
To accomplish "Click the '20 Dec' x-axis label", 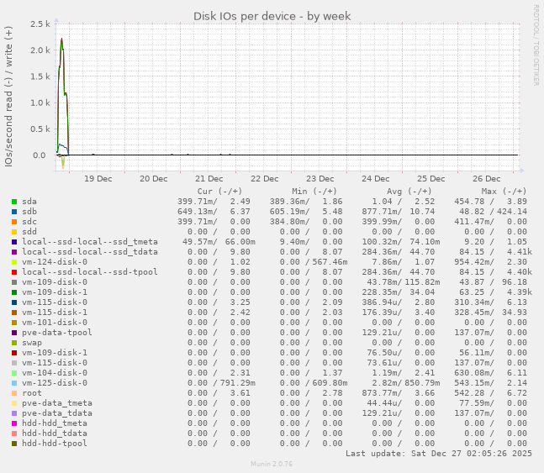I will (153, 179).
